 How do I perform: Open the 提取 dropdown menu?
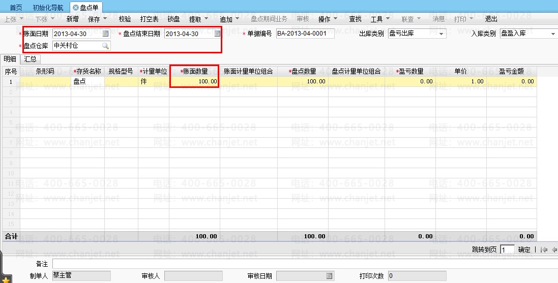(207, 19)
